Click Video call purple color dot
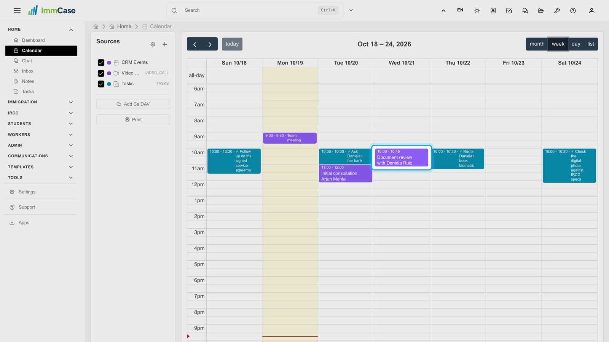Screen dimensions: 609x342 [x=109, y=73]
